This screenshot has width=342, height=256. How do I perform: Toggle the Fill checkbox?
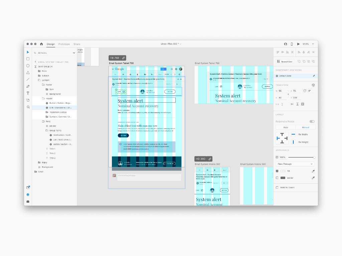coord(277,171)
